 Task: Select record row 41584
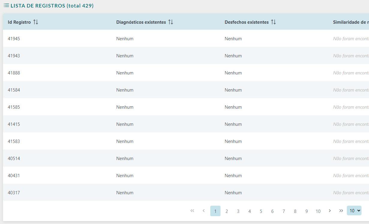(x=186, y=90)
